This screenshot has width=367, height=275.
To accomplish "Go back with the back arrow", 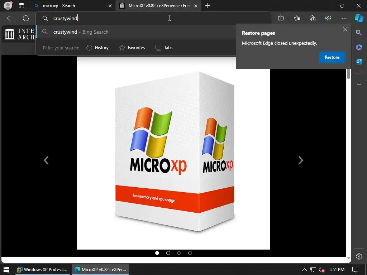I will click(10, 18).
